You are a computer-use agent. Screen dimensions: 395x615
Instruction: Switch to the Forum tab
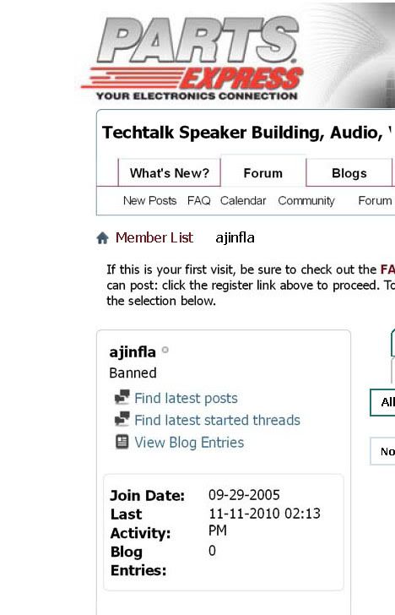[263, 173]
